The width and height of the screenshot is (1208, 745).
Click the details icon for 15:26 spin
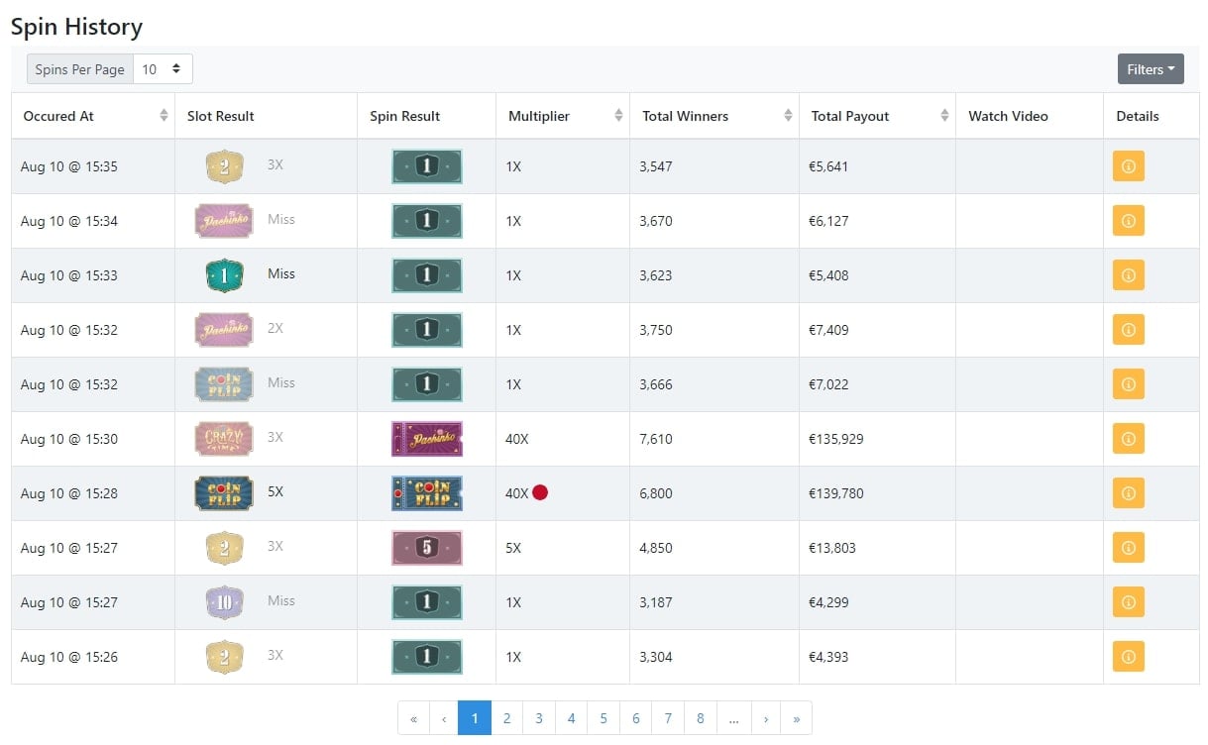point(1128,657)
